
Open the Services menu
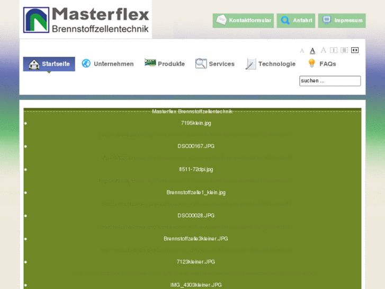[x=215, y=64]
